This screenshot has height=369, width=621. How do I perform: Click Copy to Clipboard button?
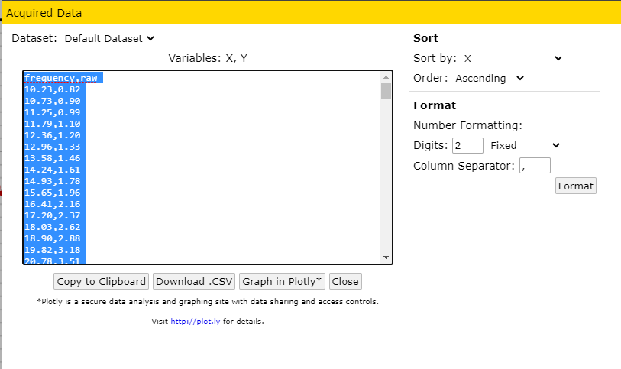pos(102,281)
